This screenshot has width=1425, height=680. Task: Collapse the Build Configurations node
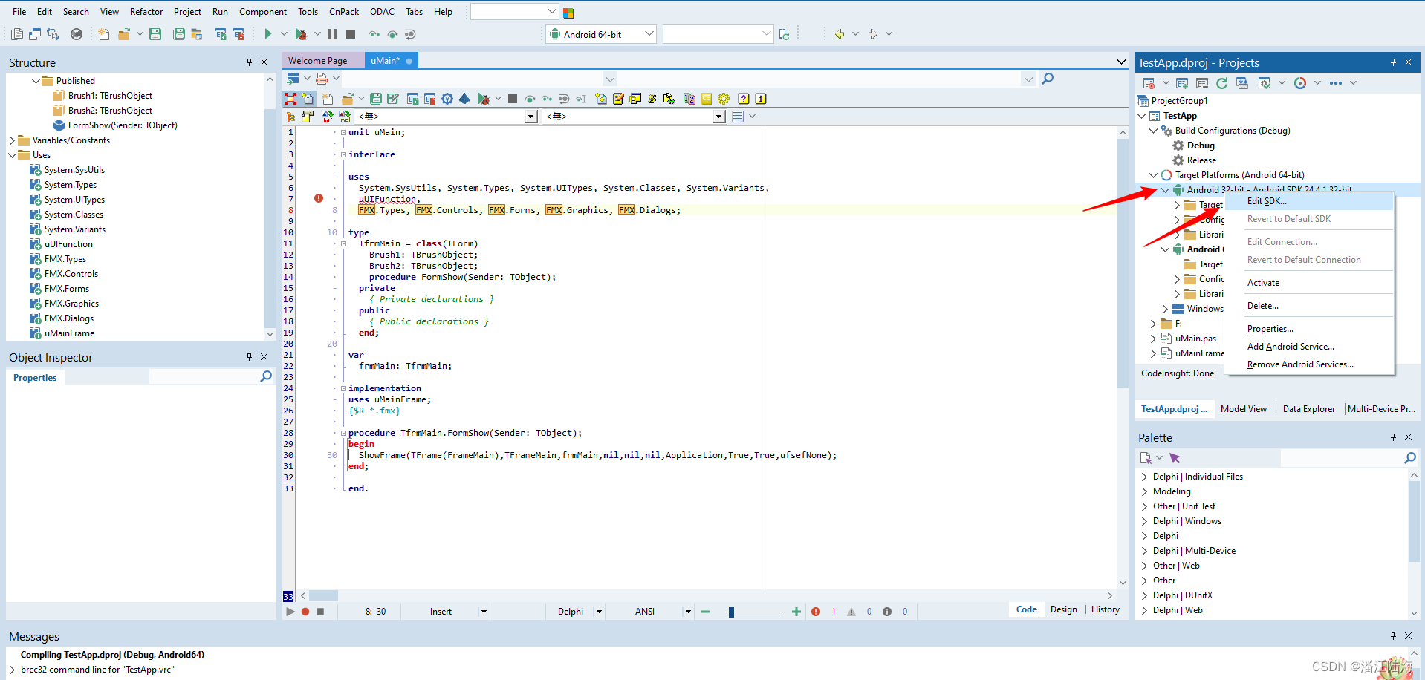pos(1153,131)
